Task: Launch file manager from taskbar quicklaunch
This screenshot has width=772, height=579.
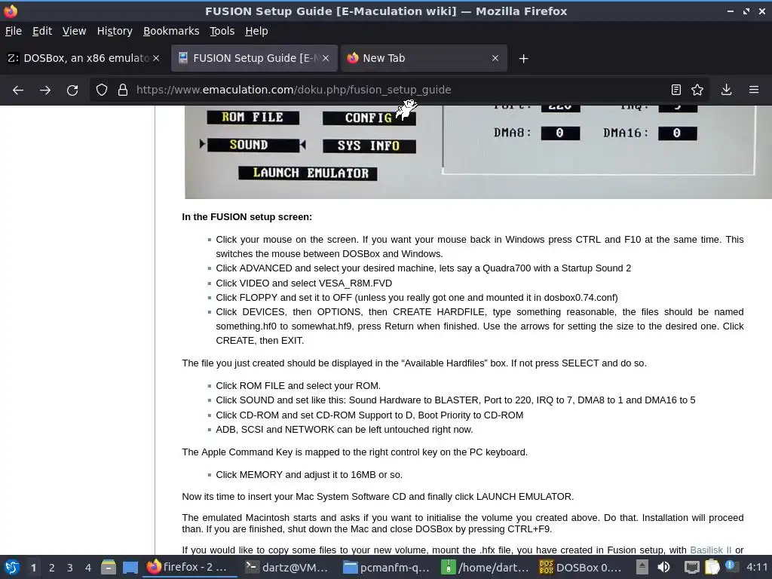Action: [109, 568]
